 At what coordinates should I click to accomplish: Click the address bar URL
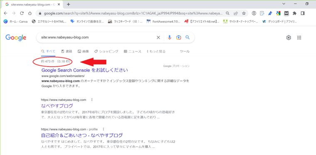coord(133,13)
